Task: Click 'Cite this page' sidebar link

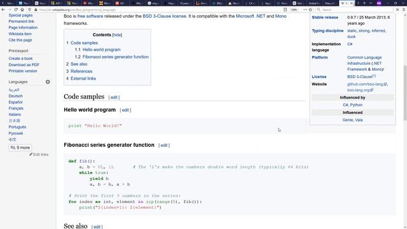Action: click(20, 40)
